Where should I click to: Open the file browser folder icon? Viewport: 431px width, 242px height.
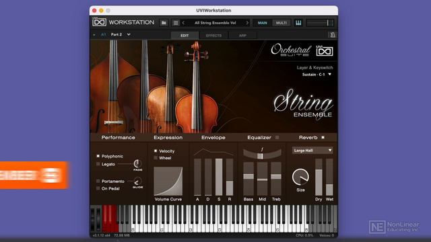(x=164, y=23)
